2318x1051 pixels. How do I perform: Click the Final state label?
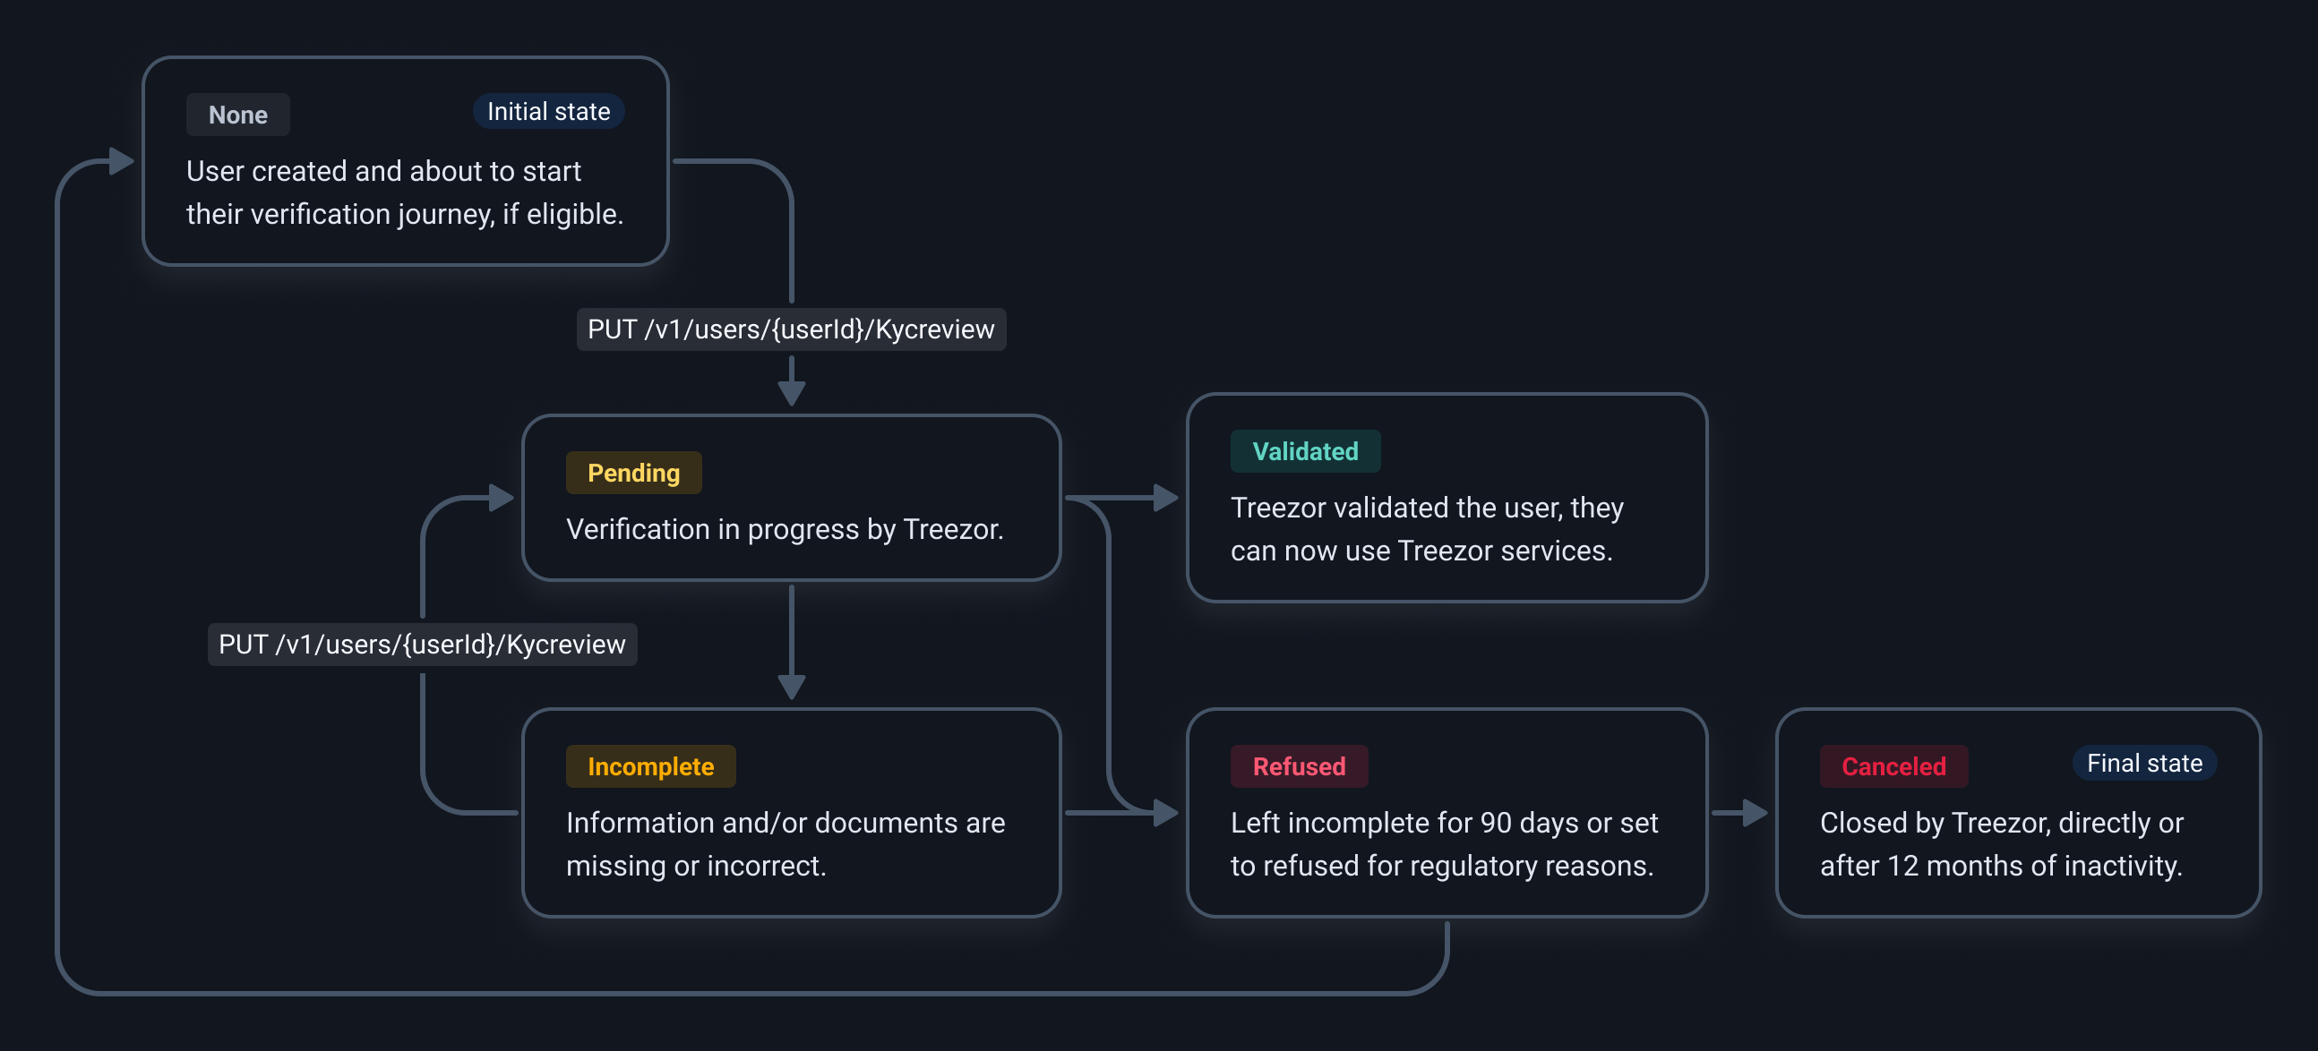(x=2144, y=764)
